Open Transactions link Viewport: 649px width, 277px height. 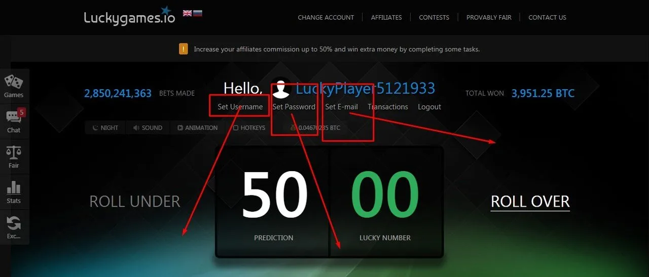click(x=388, y=107)
